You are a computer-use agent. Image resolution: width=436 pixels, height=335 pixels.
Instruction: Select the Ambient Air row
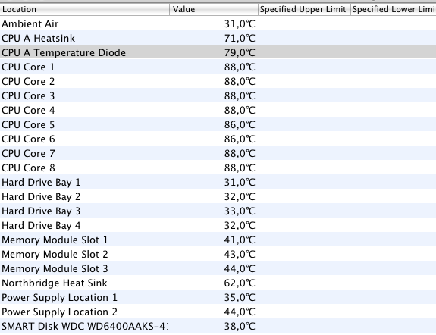(218, 23)
